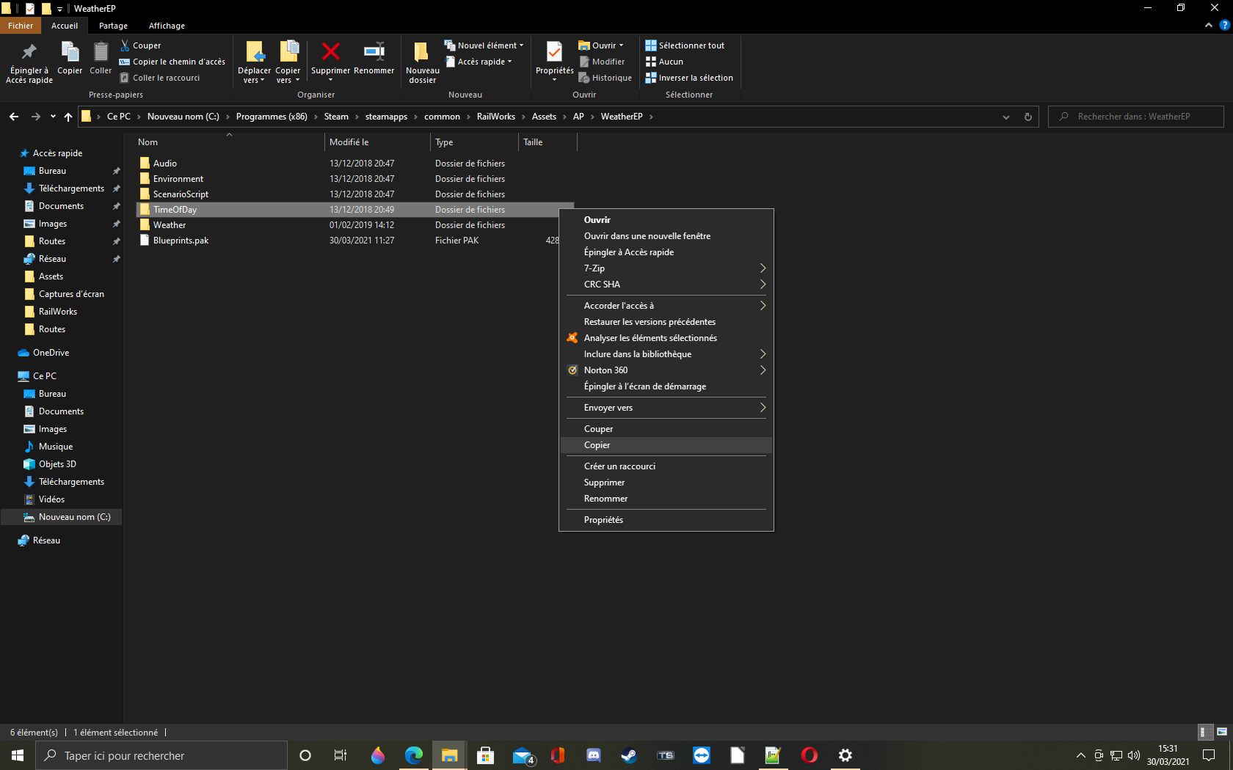Open the Accès rapide ribbon dropdown
This screenshot has width=1233, height=770.
pyautogui.click(x=479, y=62)
